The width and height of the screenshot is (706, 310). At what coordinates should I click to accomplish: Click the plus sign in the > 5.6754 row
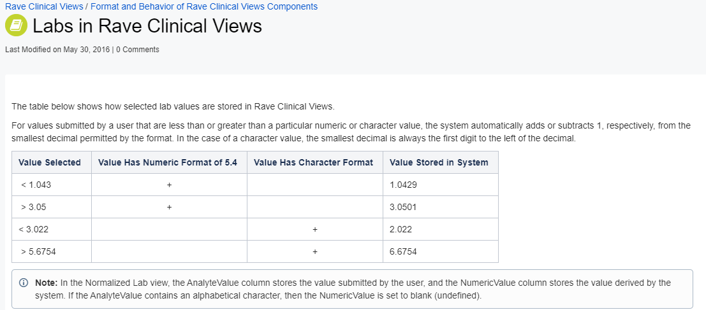click(315, 251)
